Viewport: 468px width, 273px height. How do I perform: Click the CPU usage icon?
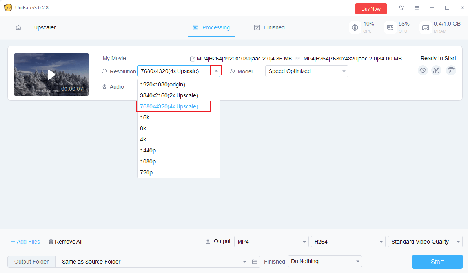355,27
